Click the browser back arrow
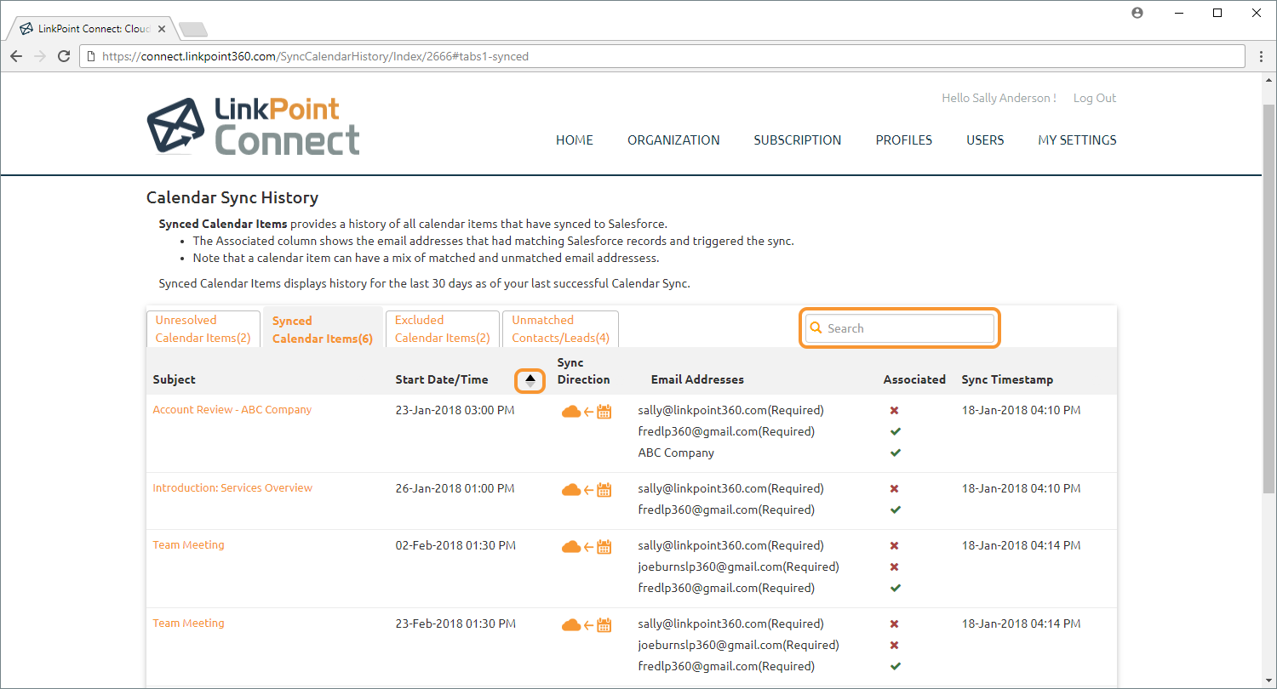1277x689 pixels. (x=15, y=56)
